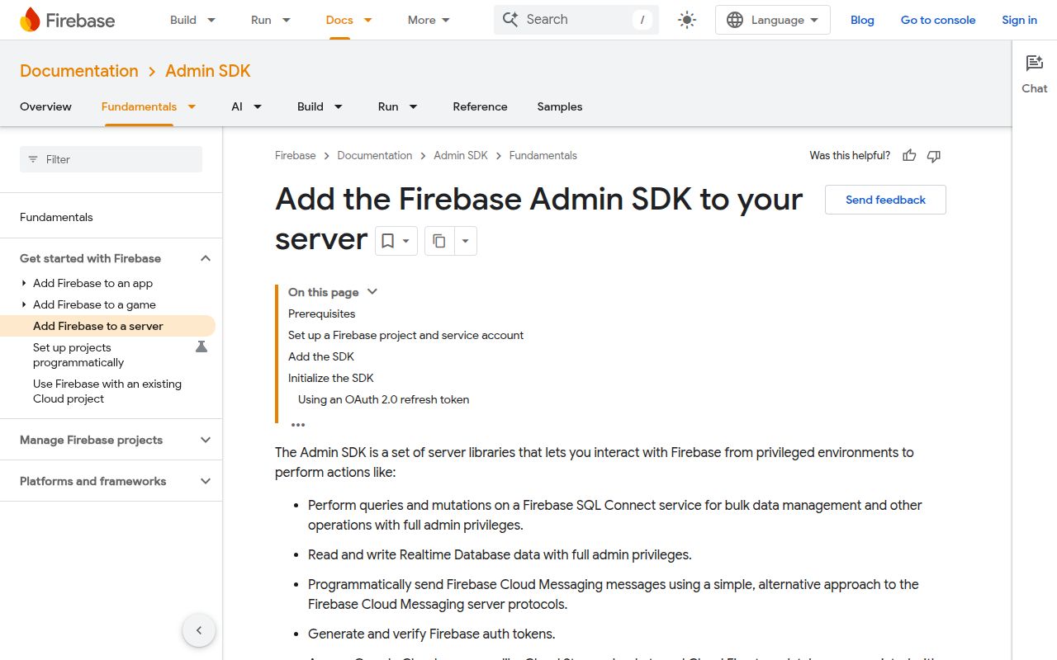Jump to Set up a Firebase project and service account

click(x=405, y=335)
